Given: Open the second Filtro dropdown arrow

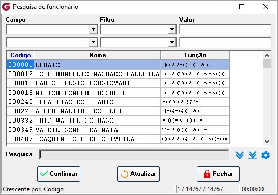Looking at the screenshot, I should tap(172, 42).
